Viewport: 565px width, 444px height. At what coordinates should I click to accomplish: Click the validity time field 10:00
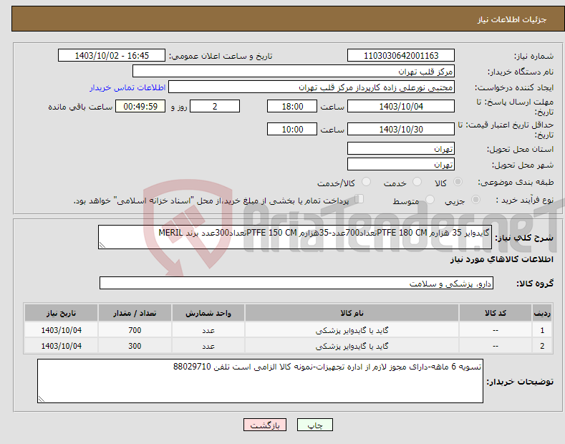pyautogui.click(x=292, y=129)
